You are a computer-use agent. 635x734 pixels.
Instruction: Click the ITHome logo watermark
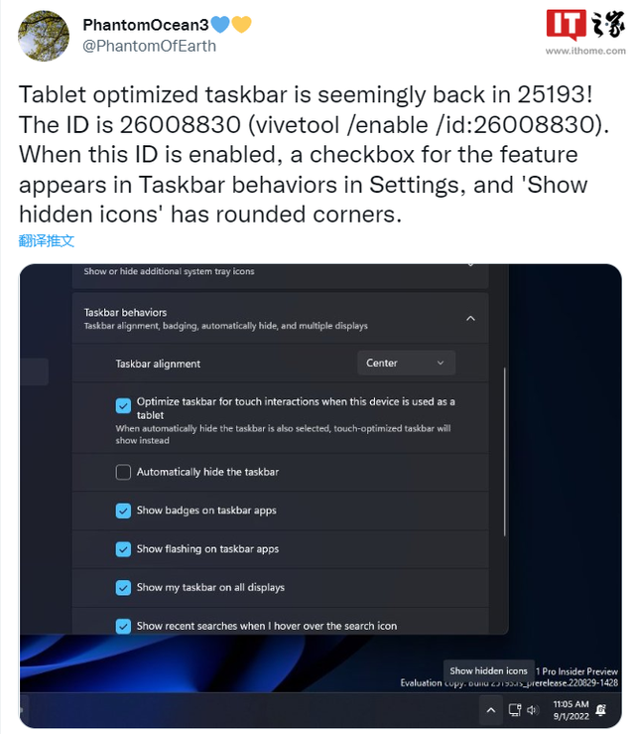click(585, 32)
